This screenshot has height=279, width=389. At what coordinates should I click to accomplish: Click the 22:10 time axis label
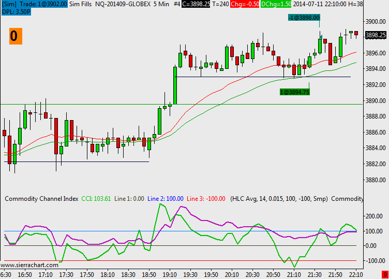pos(356,275)
